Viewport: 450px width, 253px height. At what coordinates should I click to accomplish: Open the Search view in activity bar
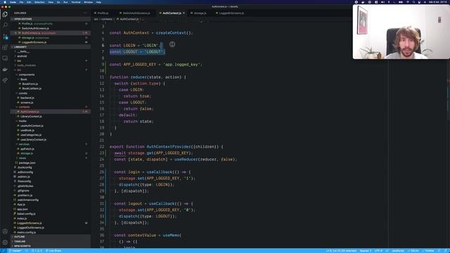(x=5, y=25)
